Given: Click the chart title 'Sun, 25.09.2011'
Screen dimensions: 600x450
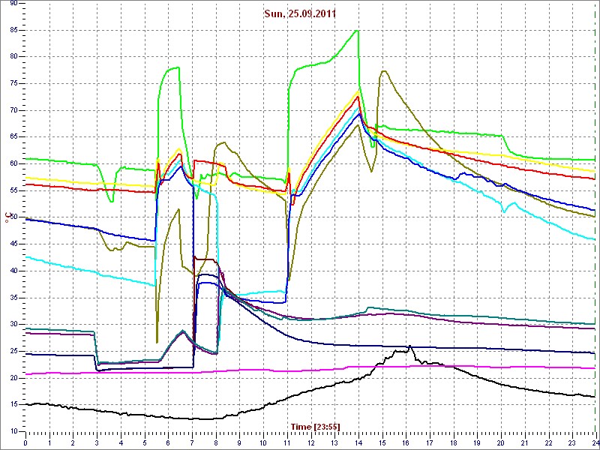Looking at the screenshot, I should [x=300, y=14].
